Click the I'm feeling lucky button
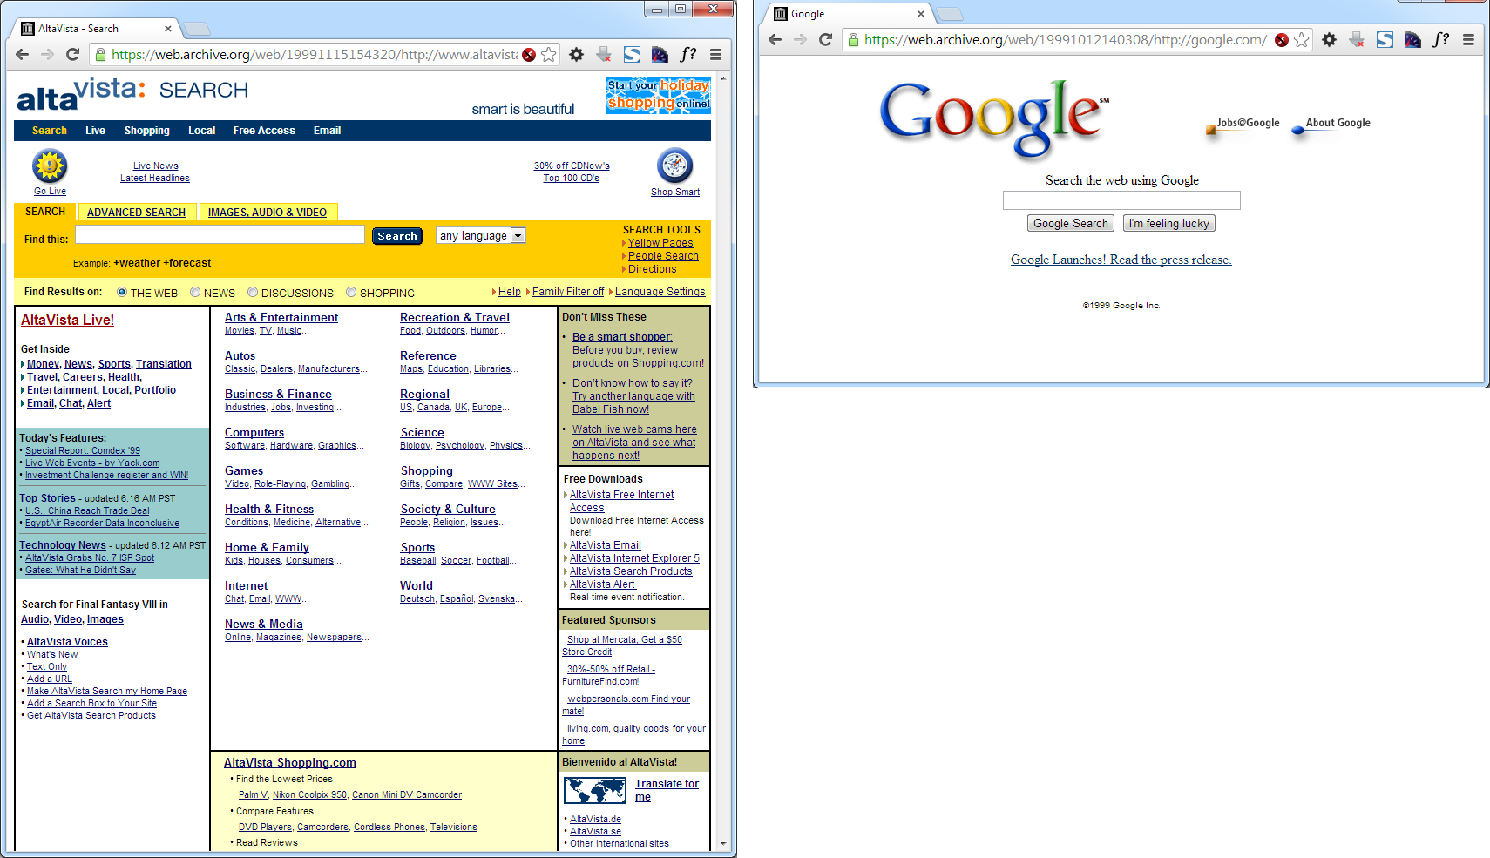 point(1168,223)
